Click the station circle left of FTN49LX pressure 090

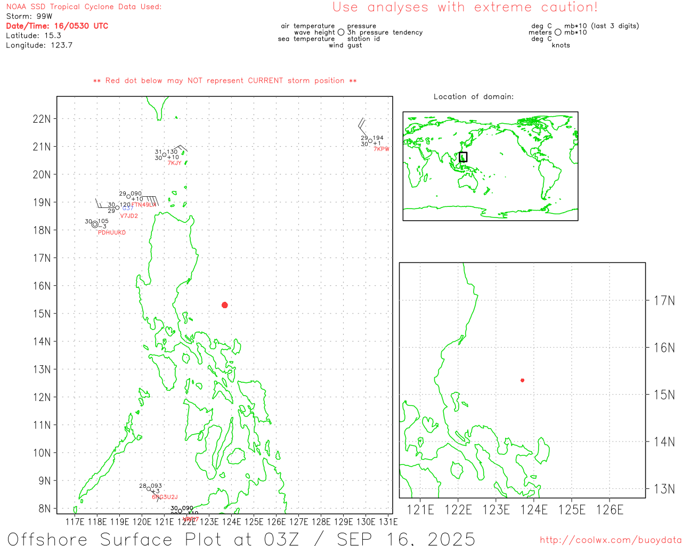[128, 197]
